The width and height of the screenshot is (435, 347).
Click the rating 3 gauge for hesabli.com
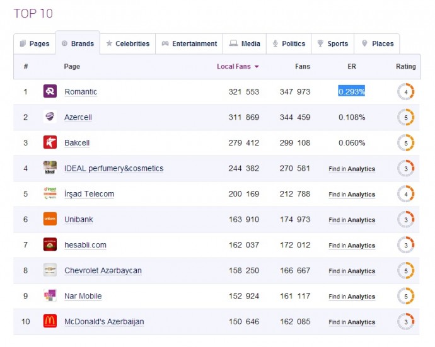point(405,245)
